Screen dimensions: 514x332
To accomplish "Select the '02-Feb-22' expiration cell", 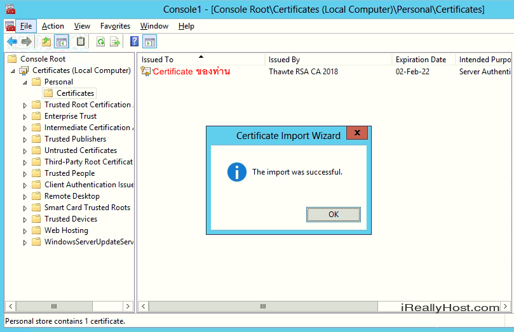I will [412, 71].
